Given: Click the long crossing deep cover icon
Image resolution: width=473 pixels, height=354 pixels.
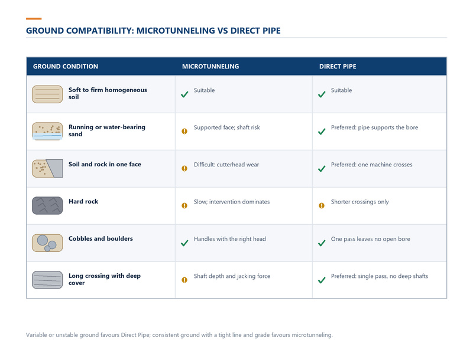Looking at the screenshot, I should [47, 280].
